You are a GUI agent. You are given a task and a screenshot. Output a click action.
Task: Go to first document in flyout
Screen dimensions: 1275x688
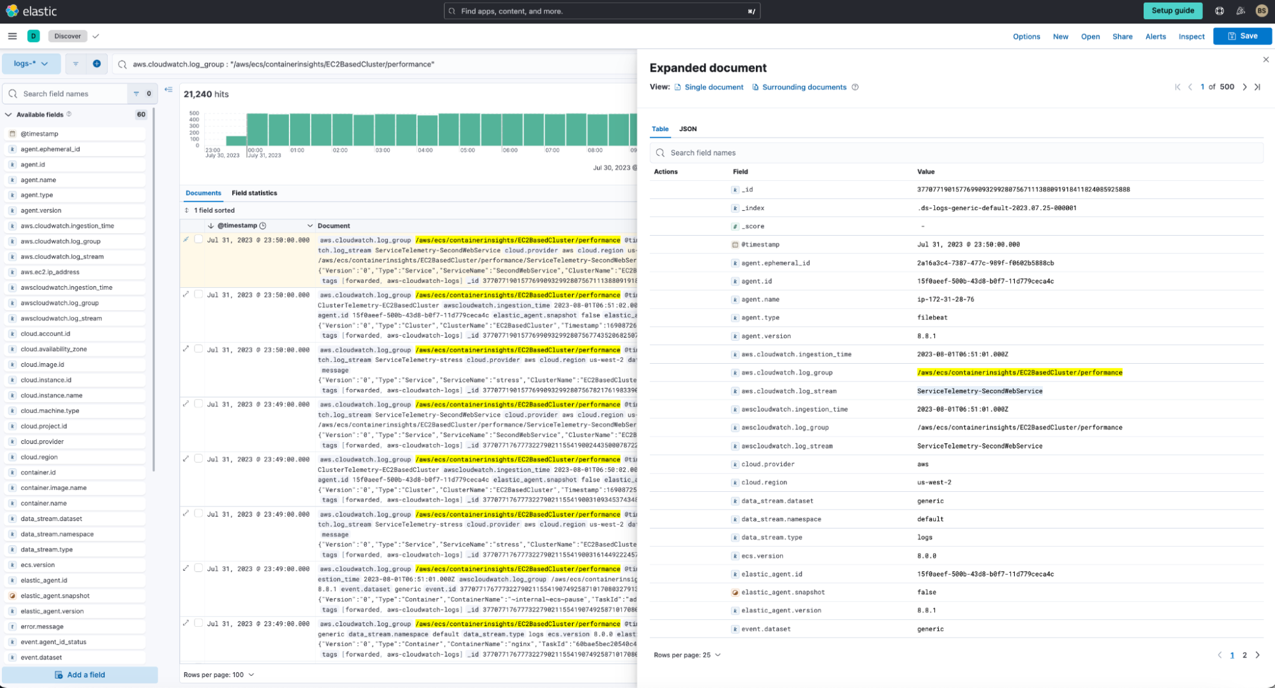click(x=1177, y=87)
